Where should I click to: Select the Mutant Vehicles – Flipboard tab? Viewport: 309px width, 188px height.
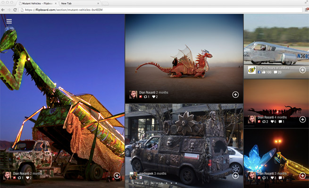tap(37, 3)
